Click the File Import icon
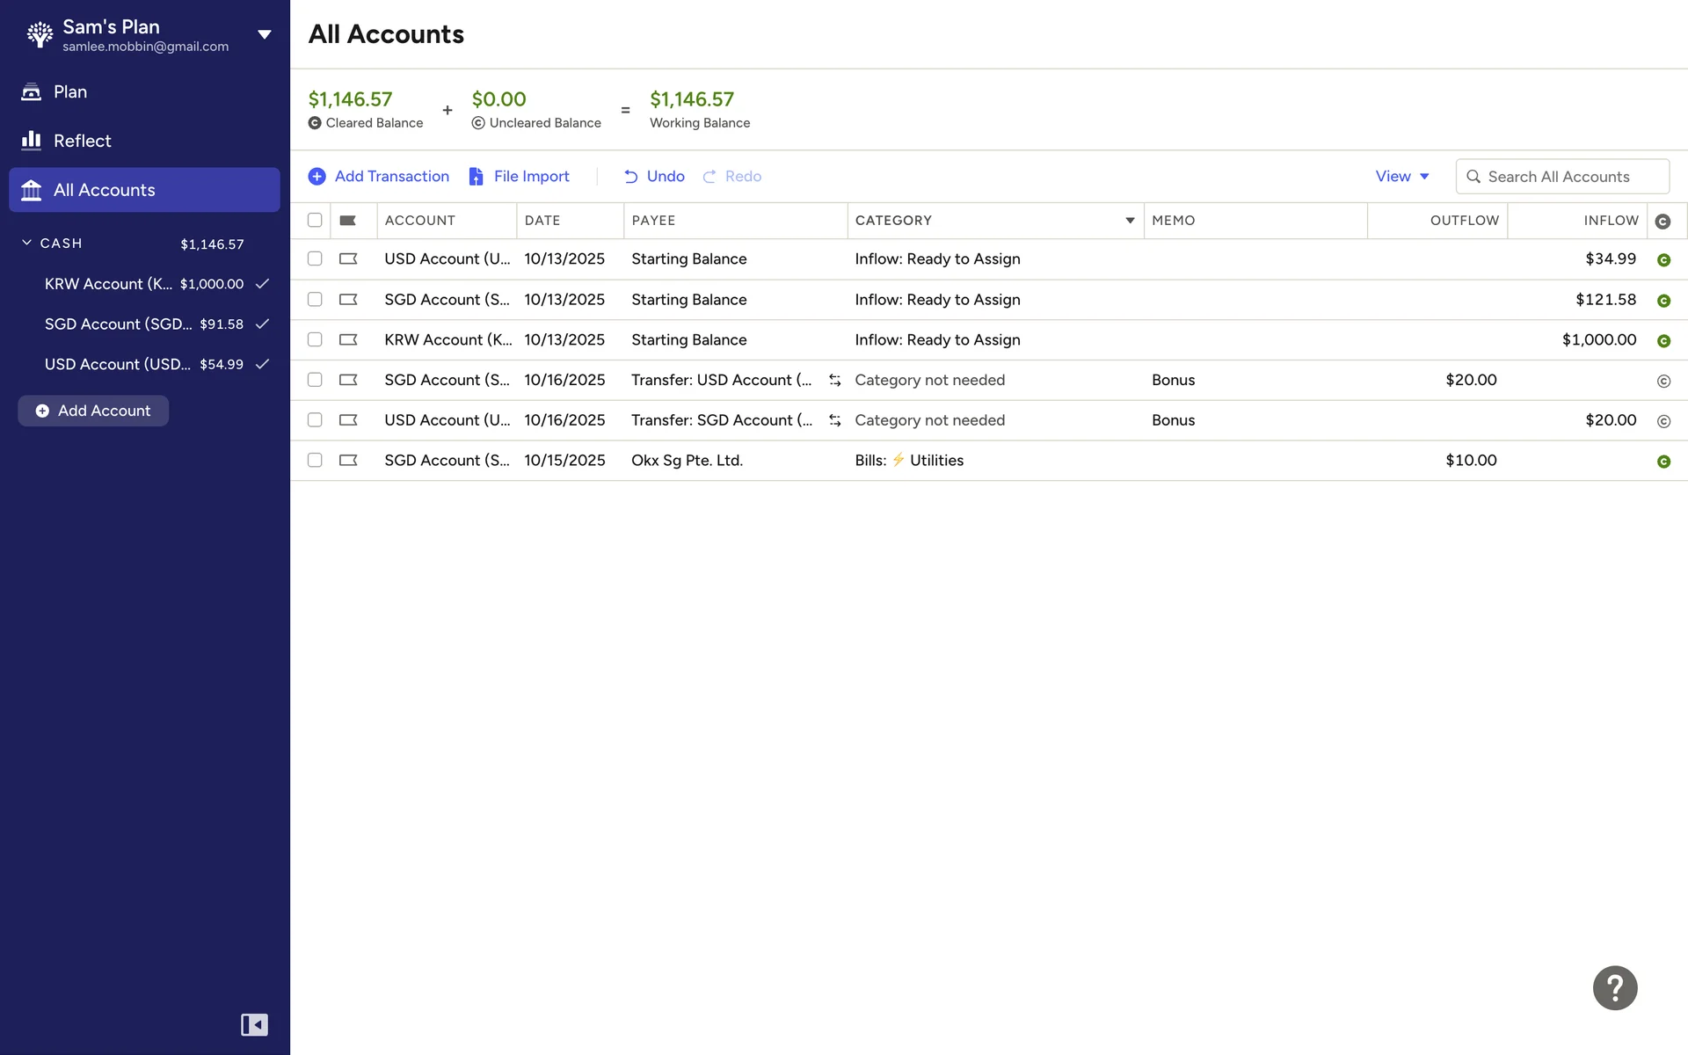1688x1055 pixels. [x=476, y=177]
